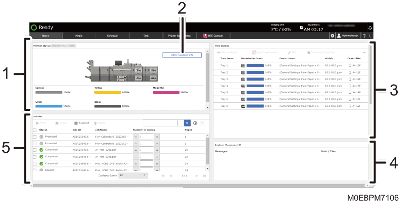Click minus on the second job's copies
Image resolution: width=400 pixels, height=203 pixels.
(136, 143)
